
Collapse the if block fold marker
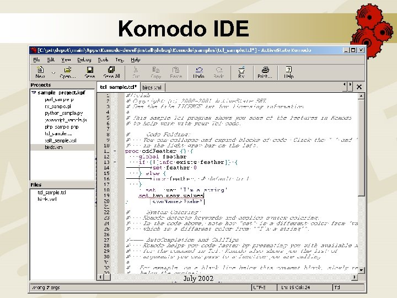point(115,162)
